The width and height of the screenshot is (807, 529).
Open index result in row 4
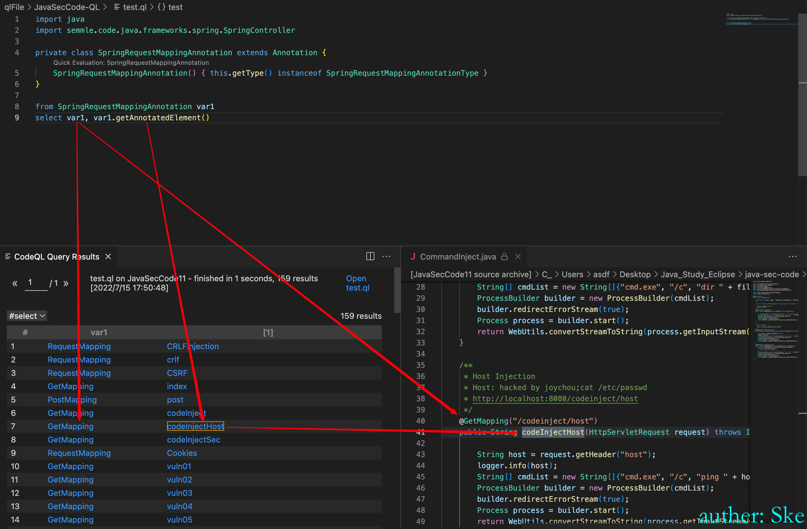pos(177,386)
